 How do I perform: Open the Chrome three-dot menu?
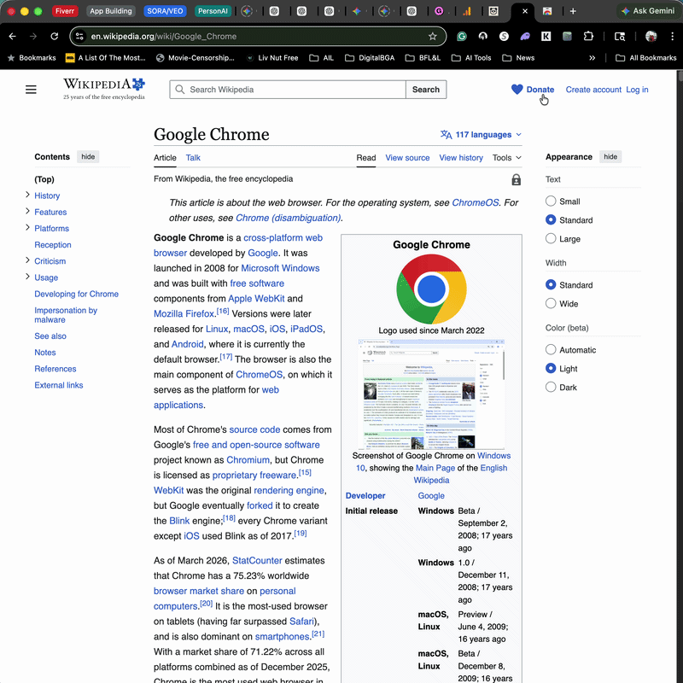672,36
